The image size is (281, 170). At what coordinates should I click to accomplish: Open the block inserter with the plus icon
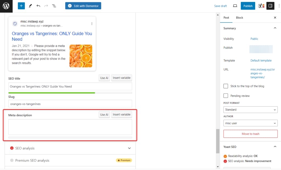tap(21, 5)
